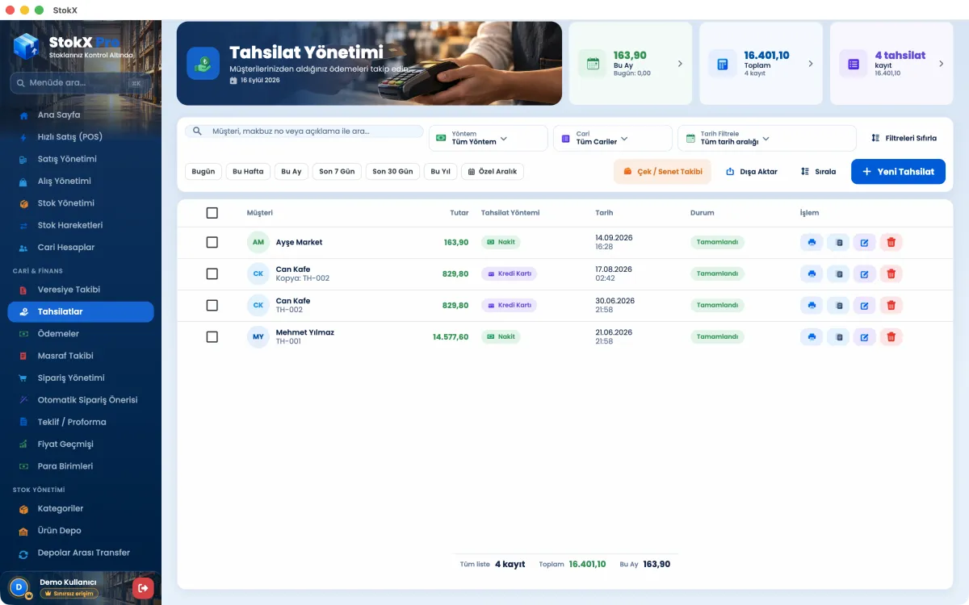Delete the Mehmet Yılmaz collection
This screenshot has height=605, width=969.
pyautogui.click(x=891, y=336)
